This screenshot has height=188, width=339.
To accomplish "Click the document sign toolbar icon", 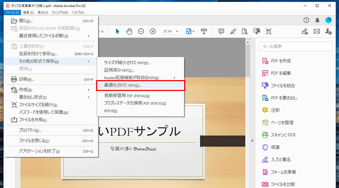I will (244, 32).
